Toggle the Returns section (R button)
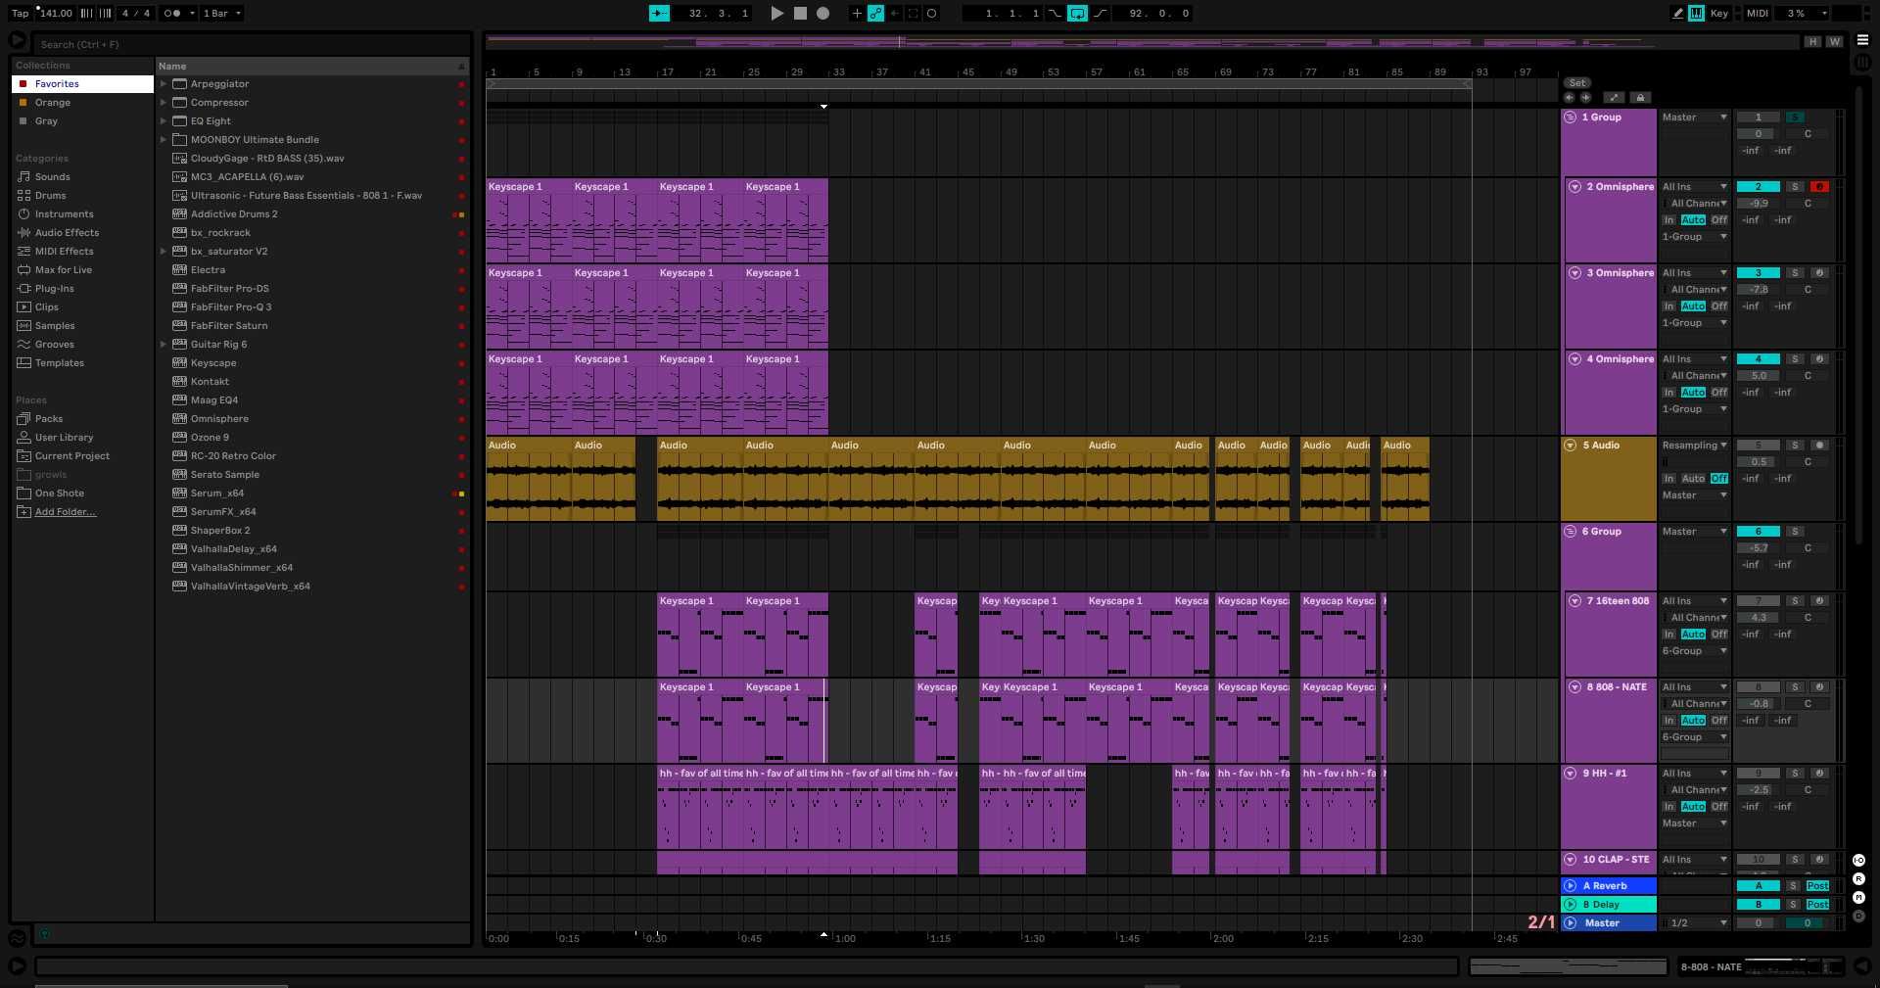The width and height of the screenshot is (1880, 988). [x=1858, y=879]
